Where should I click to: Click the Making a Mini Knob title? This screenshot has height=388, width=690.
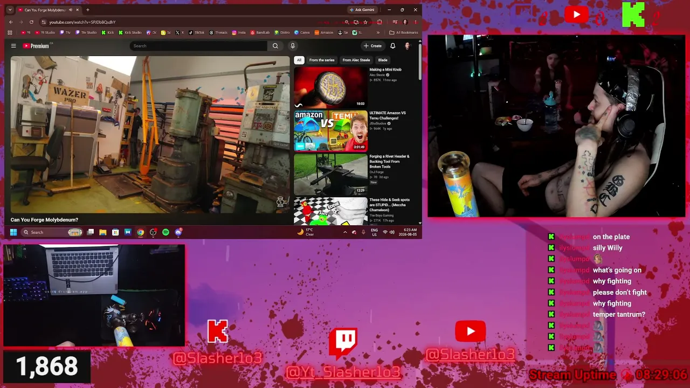pyautogui.click(x=385, y=70)
